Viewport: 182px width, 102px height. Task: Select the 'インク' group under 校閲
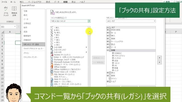tap(116, 70)
